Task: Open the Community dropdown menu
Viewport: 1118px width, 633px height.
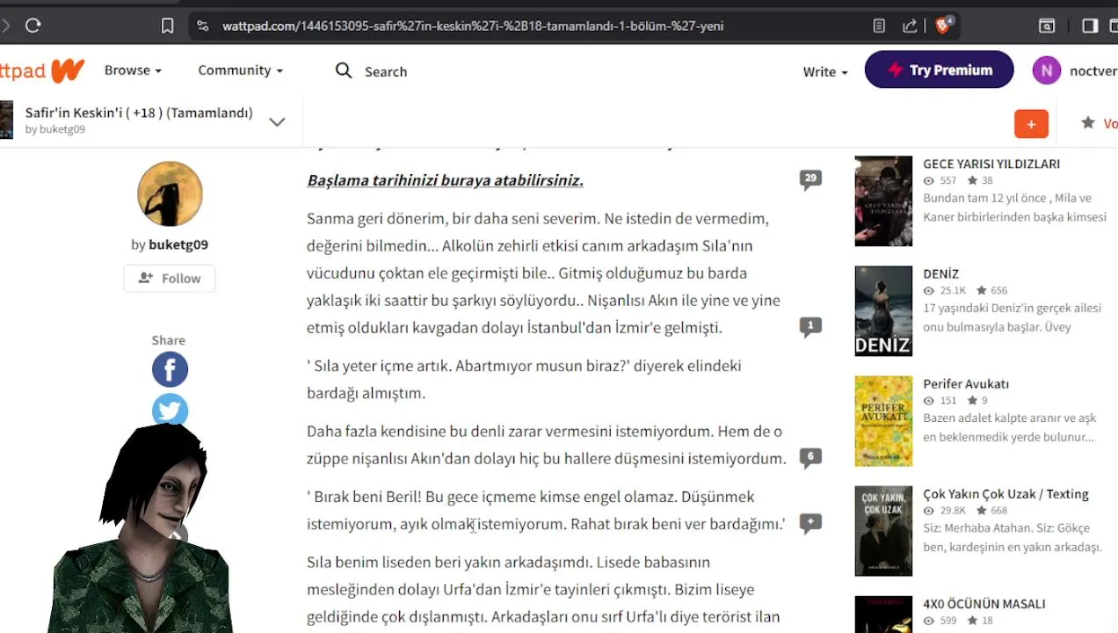Action: [x=240, y=70]
